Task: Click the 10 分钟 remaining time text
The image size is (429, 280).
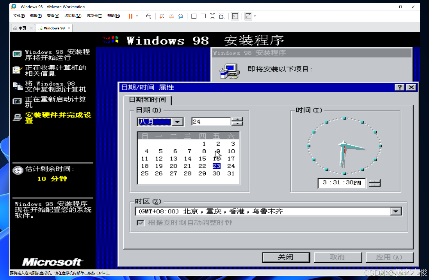Action: click(52, 179)
